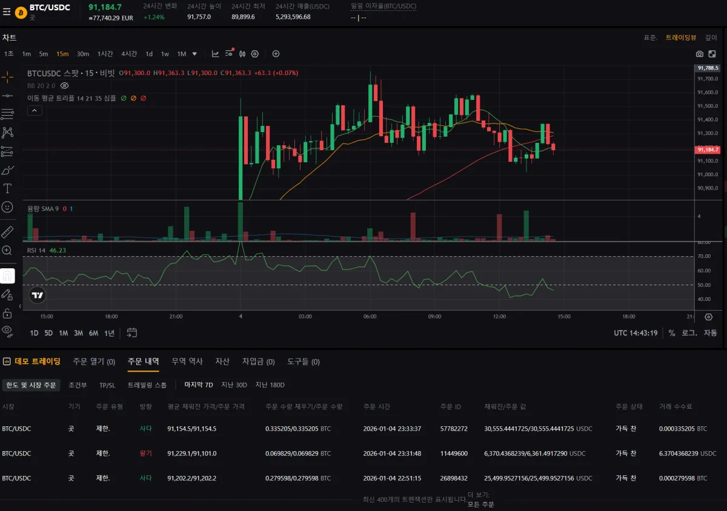Take a chart snapshot with camera icon
727x511 pixels.
tap(700, 54)
